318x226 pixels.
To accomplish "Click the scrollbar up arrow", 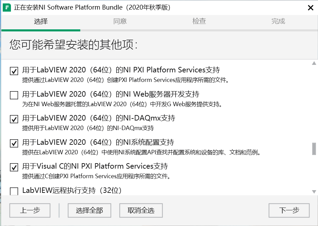I will click(314, 63).
